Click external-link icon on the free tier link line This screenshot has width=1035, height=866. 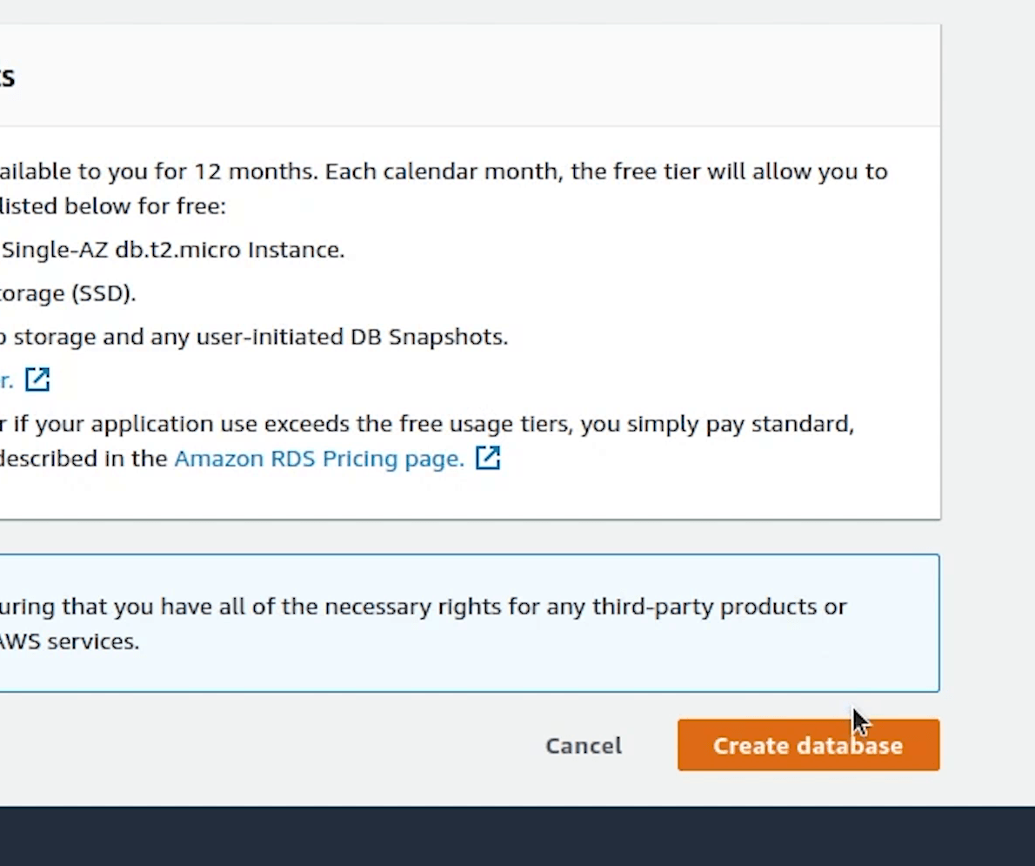point(37,379)
